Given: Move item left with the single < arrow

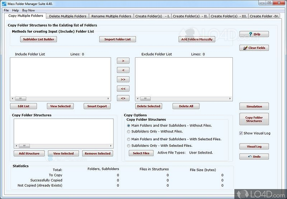Looking at the screenshot, I should click(x=123, y=71).
